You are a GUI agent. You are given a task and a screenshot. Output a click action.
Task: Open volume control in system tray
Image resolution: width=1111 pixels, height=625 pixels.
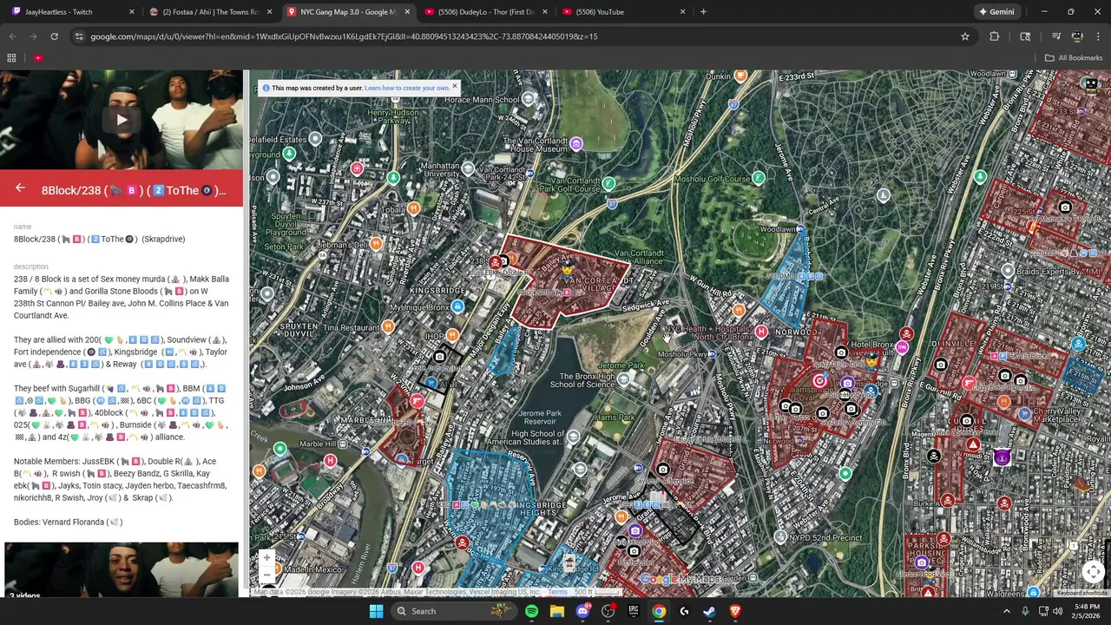click(1057, 611)
